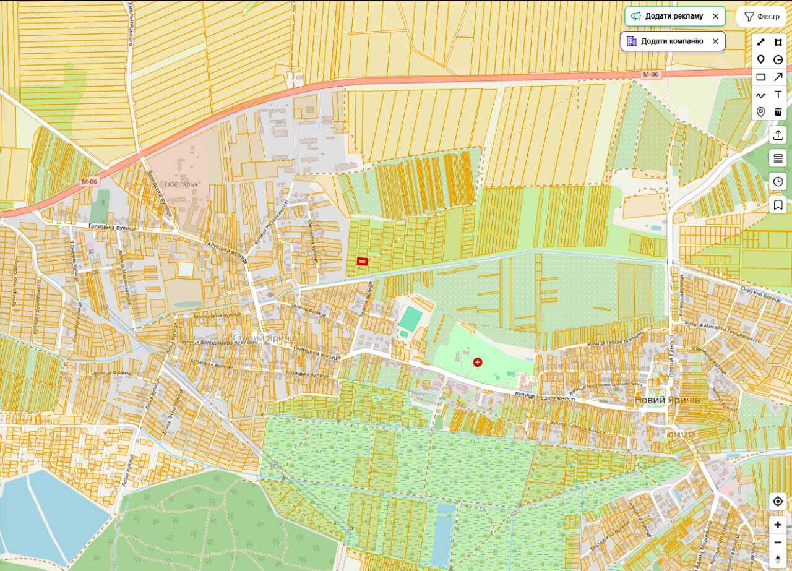Select the arrow drawing tool
Image resolution: width=792 pixels, height=571 pixels.
[x=778, y=77]
